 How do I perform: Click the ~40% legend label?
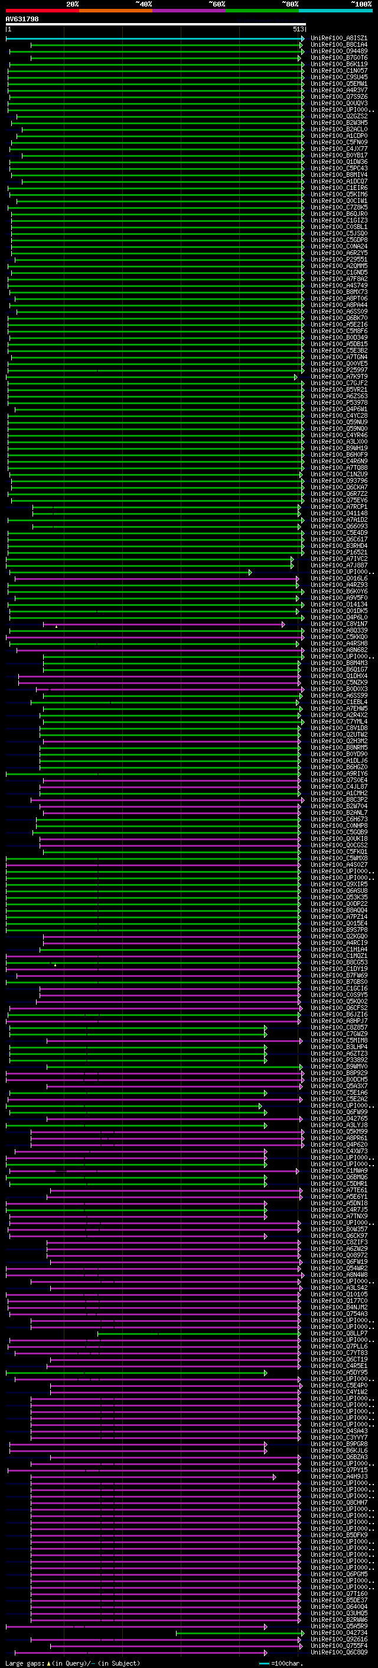144,4
